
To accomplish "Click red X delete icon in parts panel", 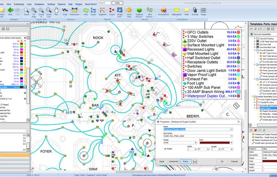I will click(x=255, y=130).
